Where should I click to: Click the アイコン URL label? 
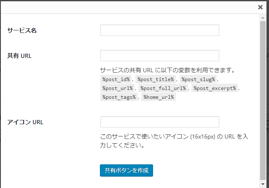[x=25, y=122]
